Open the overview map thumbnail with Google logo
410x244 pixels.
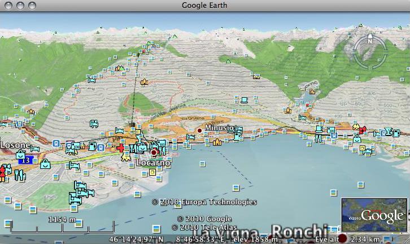point(374,215)
